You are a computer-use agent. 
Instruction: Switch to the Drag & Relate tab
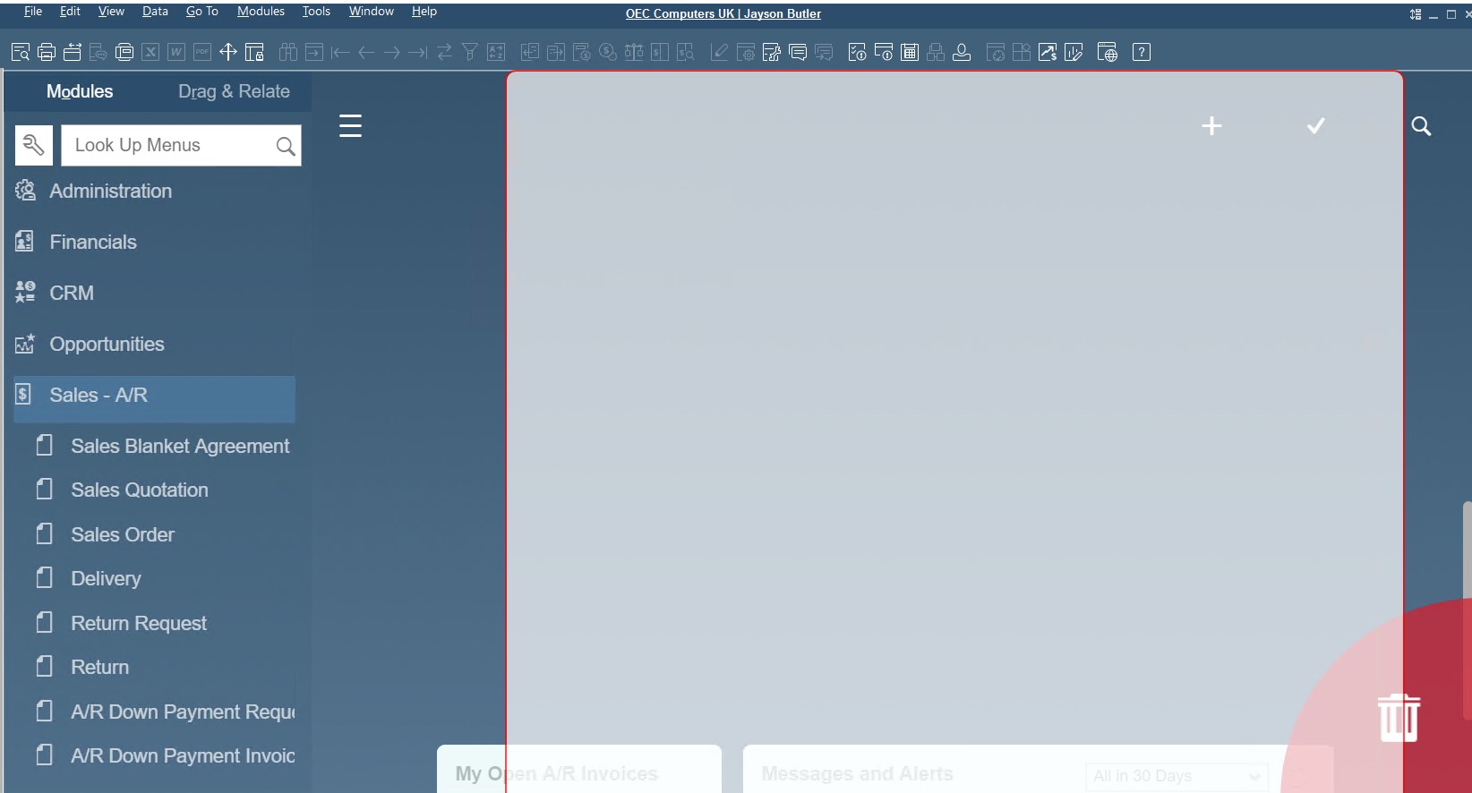click(x=234, y=91)
